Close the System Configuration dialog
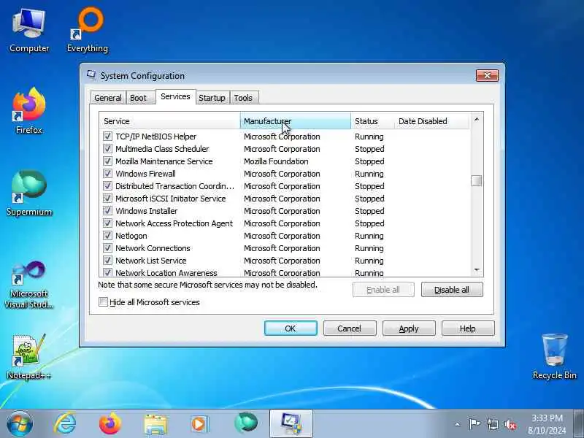Image resolution: width=584 pixels, height=438 pixels. [x=487, y=75]
